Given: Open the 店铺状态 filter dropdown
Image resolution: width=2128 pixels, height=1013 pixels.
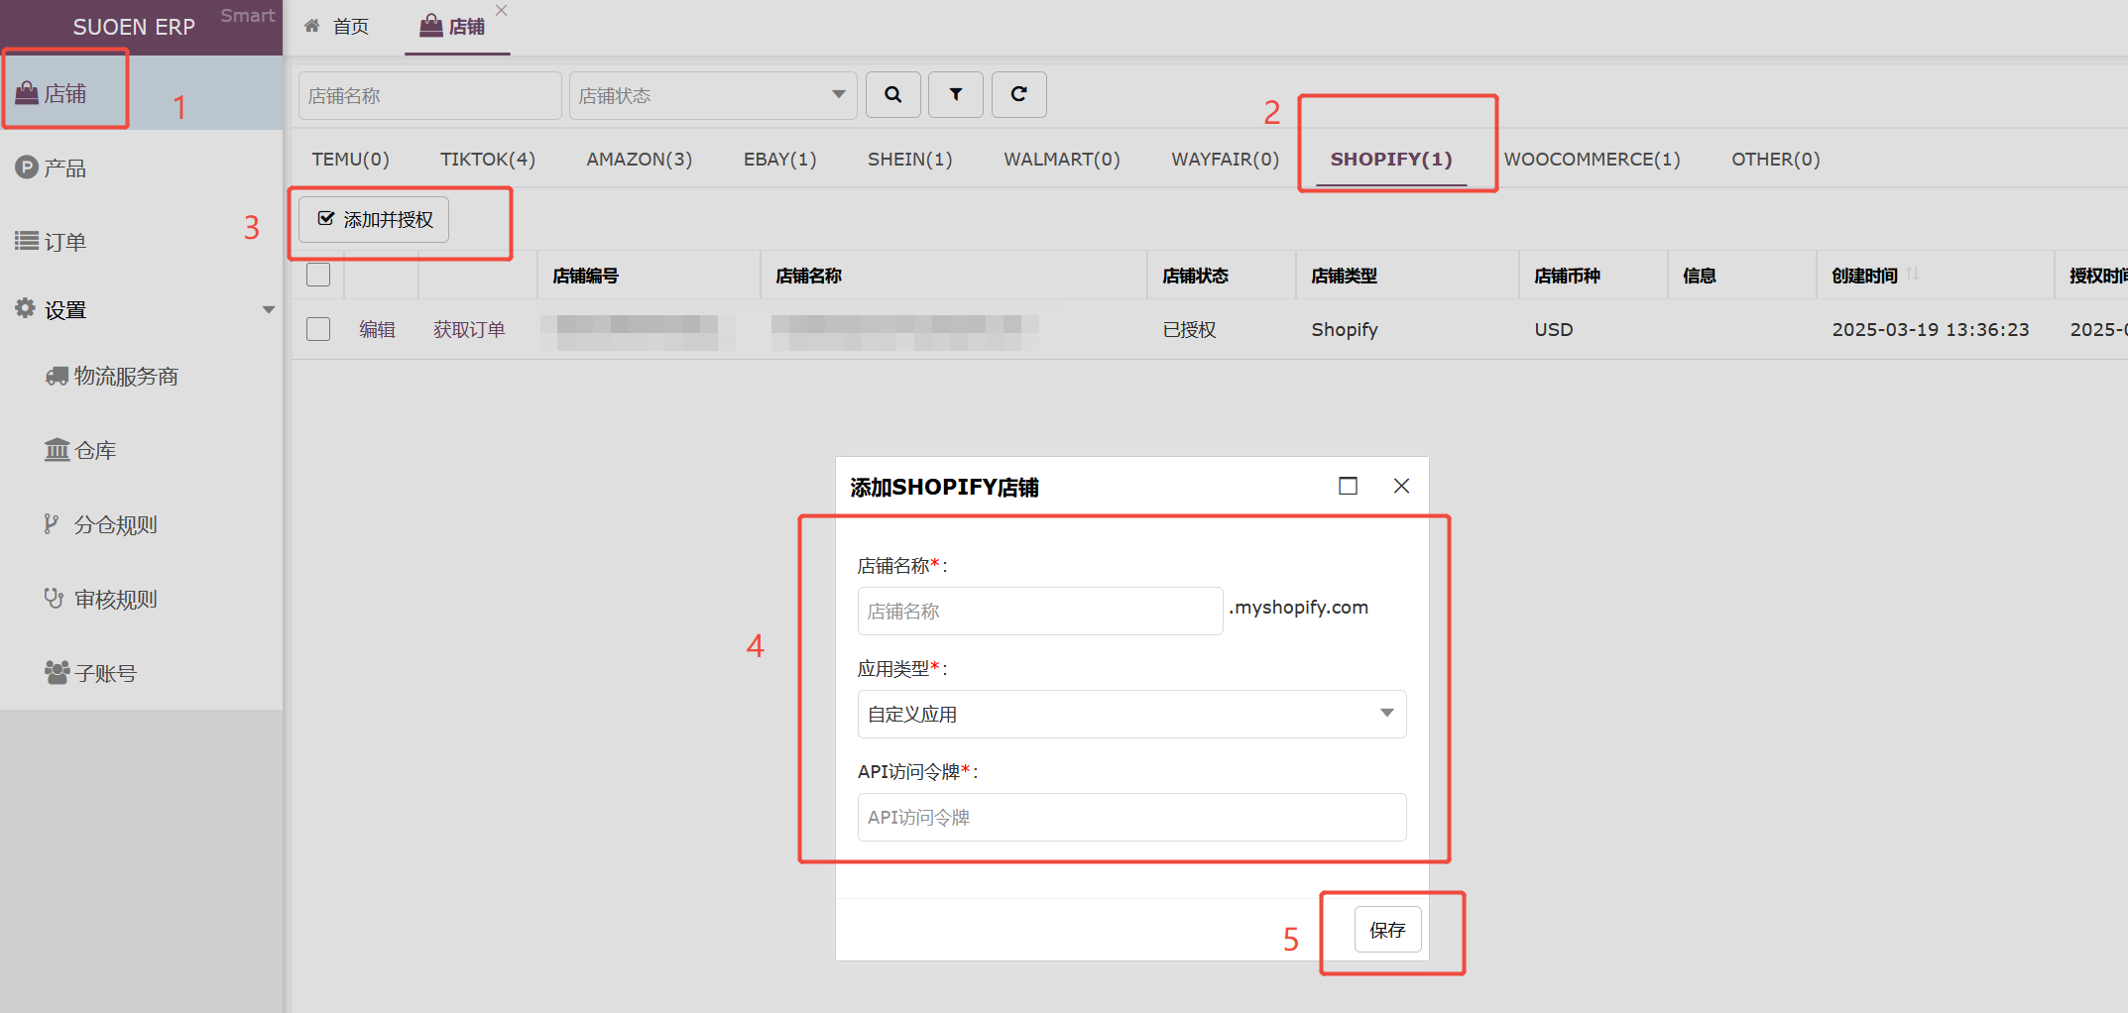Looking at the screenshot, I should (x=713, y=95).
